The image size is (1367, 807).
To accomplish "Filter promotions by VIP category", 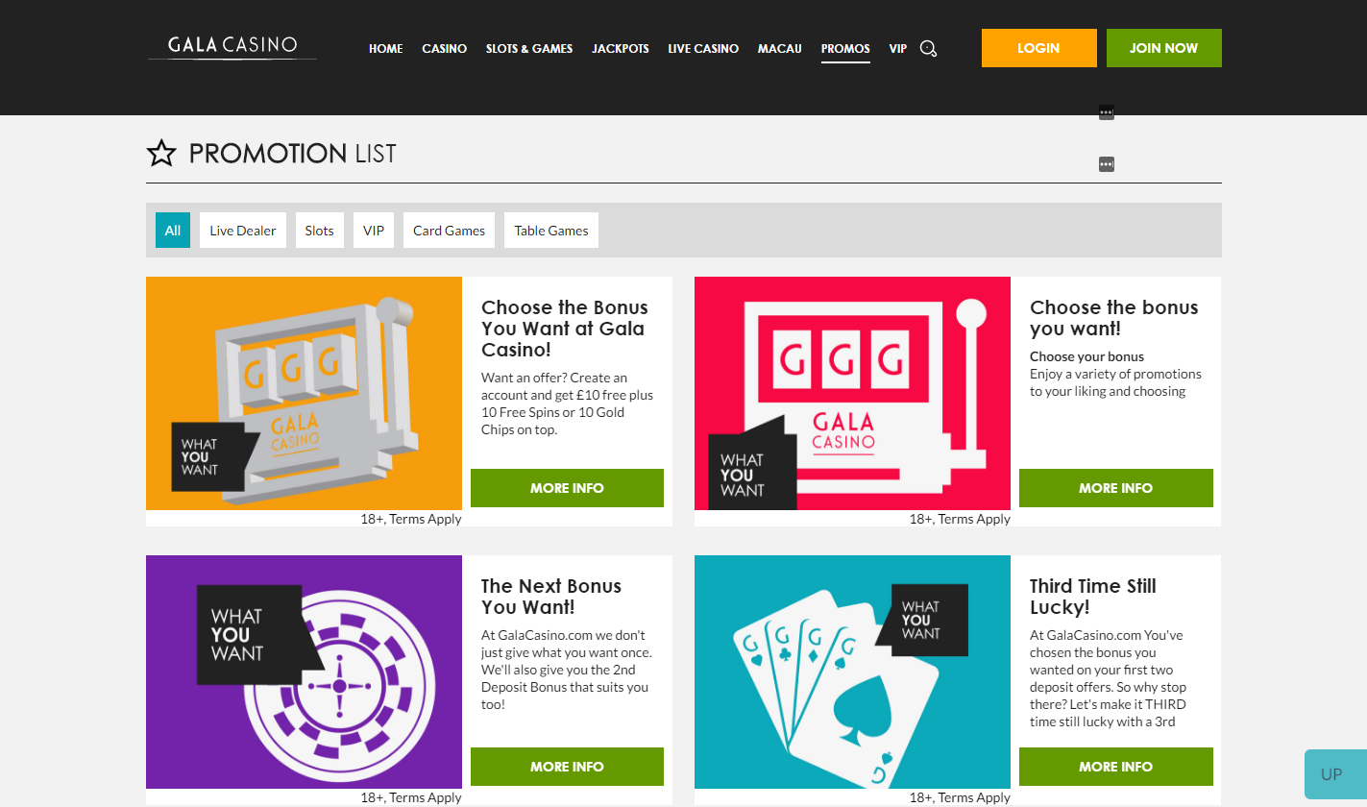I will [x=374, y=231].
